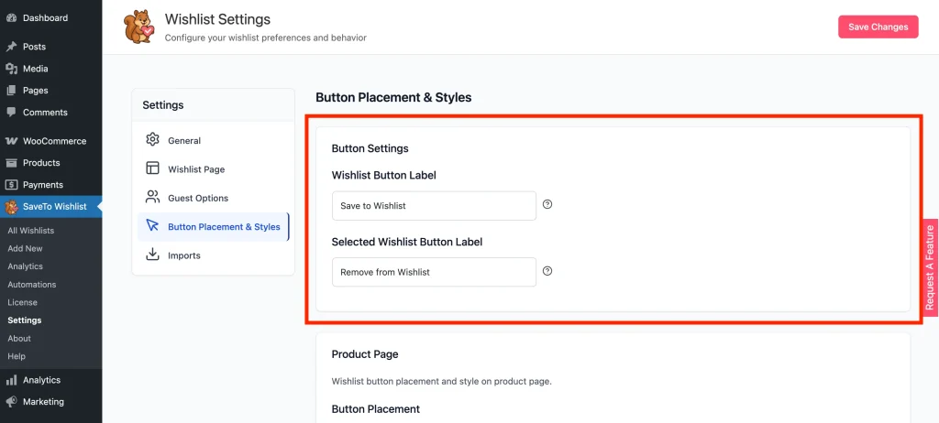Click the Pages icon in sidebar

click(11, 91)
